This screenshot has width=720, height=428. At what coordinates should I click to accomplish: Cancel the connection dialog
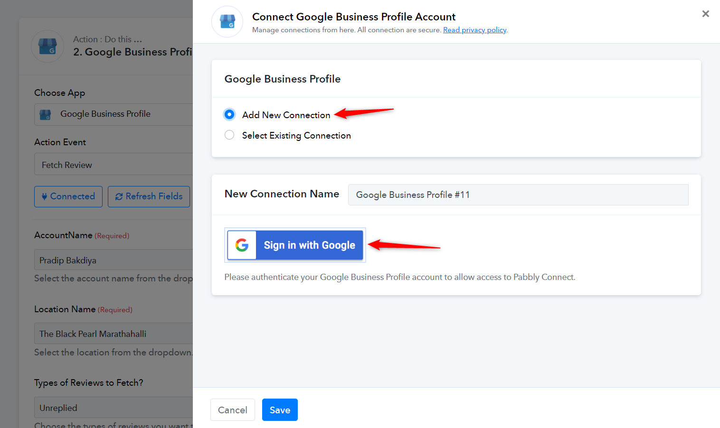(233, 409)
